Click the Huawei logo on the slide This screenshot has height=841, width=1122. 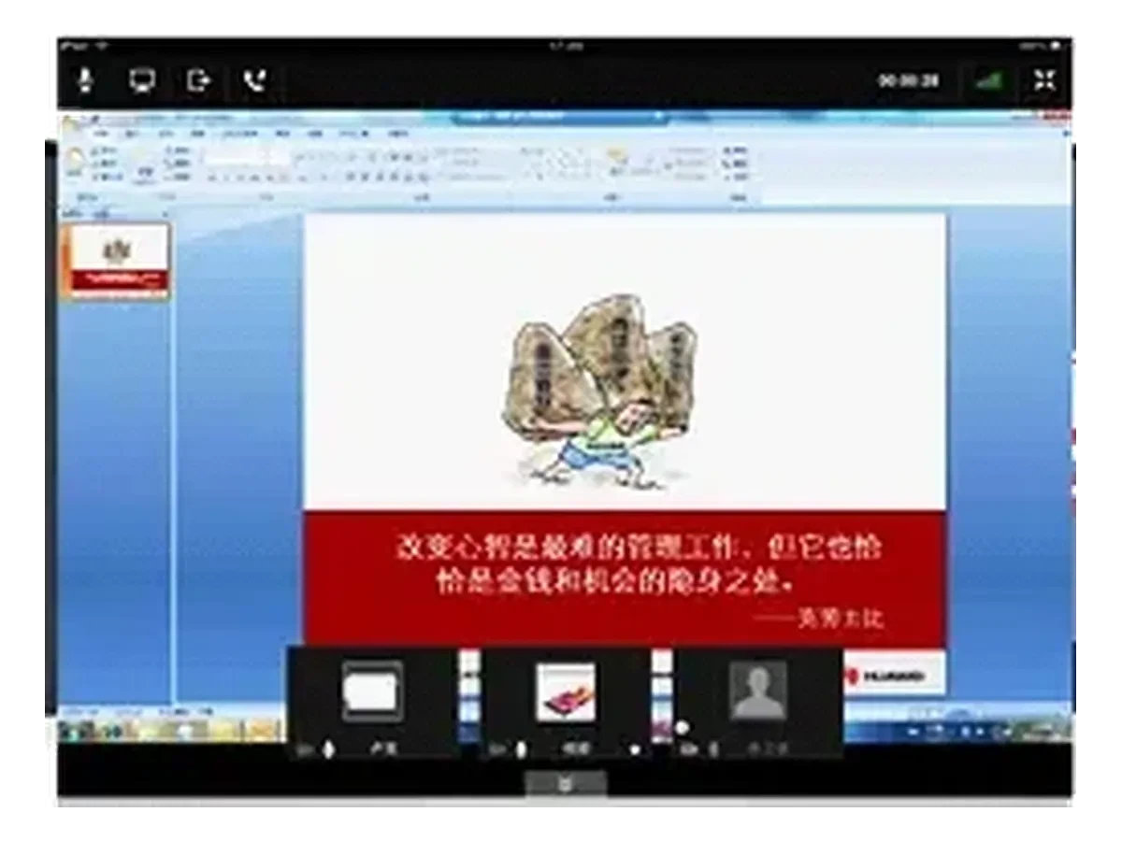[885, 676]
